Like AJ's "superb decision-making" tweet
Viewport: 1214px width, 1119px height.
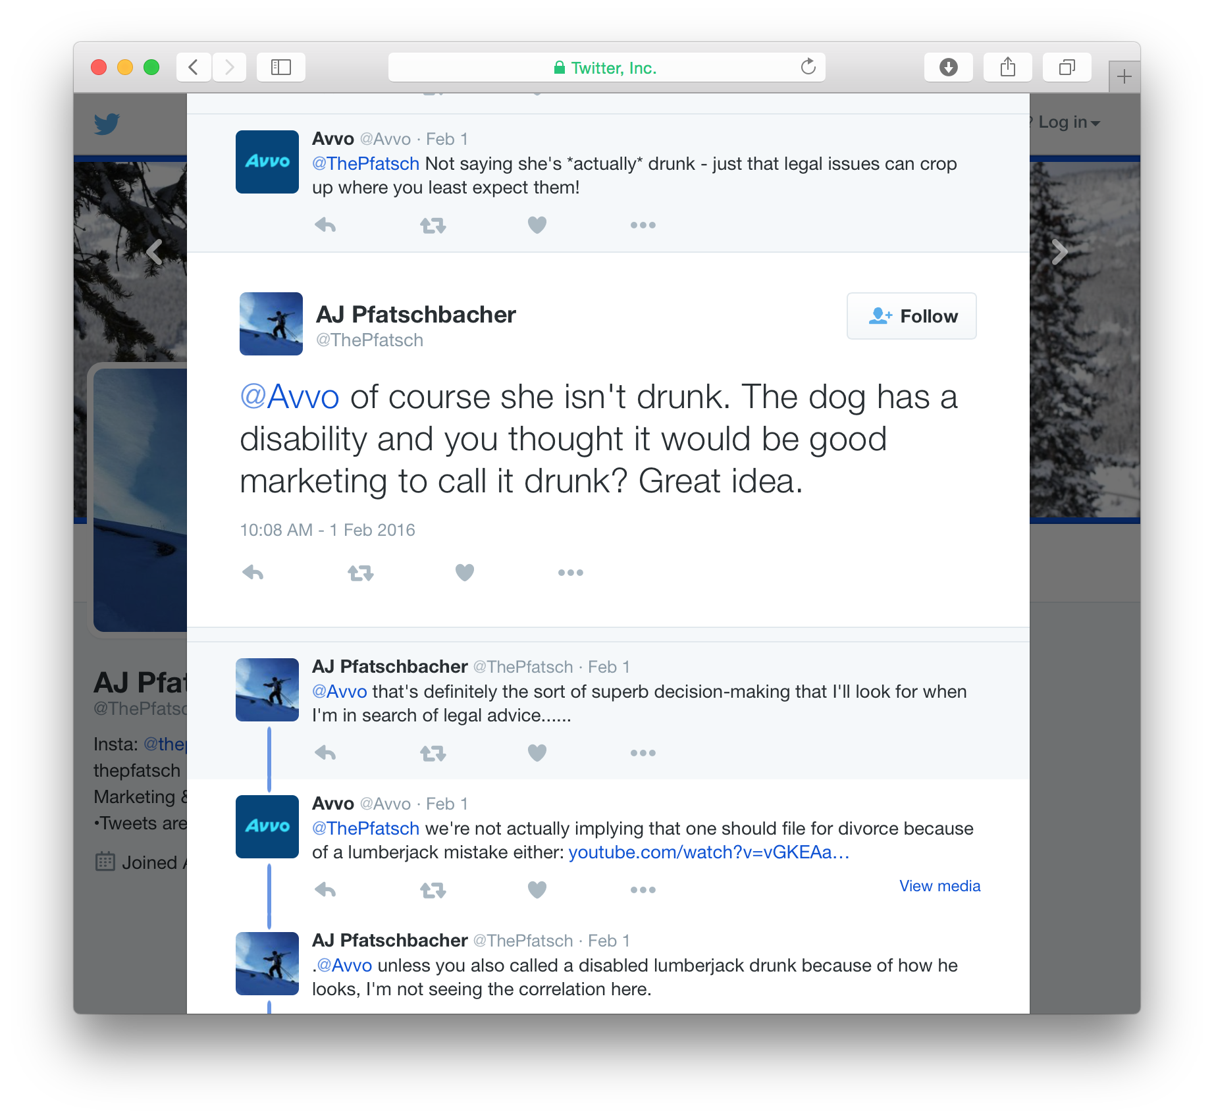537,753
